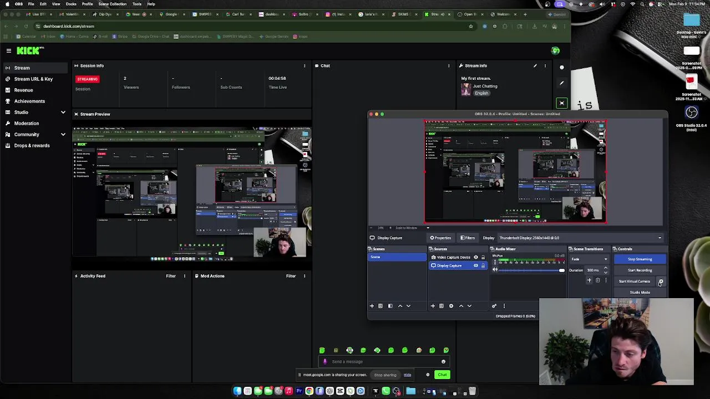Open Activity Feed options menu
The width and height of the screenshot is (710, 399).
185,276
